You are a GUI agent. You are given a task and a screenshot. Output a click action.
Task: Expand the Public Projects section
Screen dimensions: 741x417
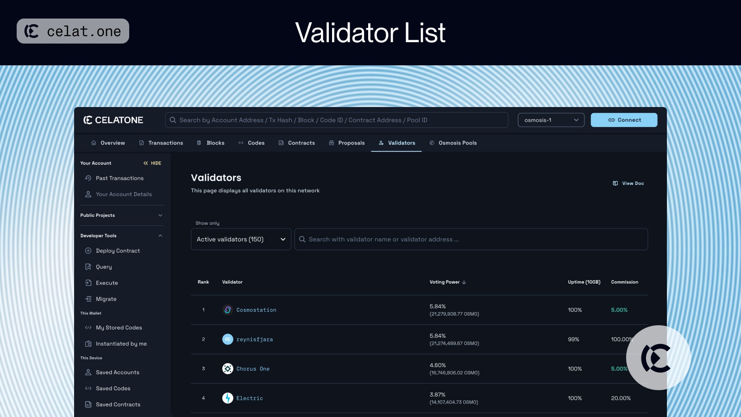(122, 215)
